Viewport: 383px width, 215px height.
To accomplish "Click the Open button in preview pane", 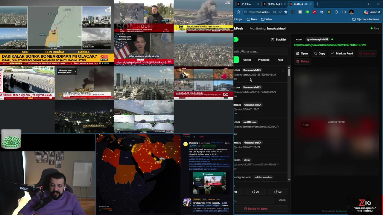I will pyautogui.click(x=302, y=53).
